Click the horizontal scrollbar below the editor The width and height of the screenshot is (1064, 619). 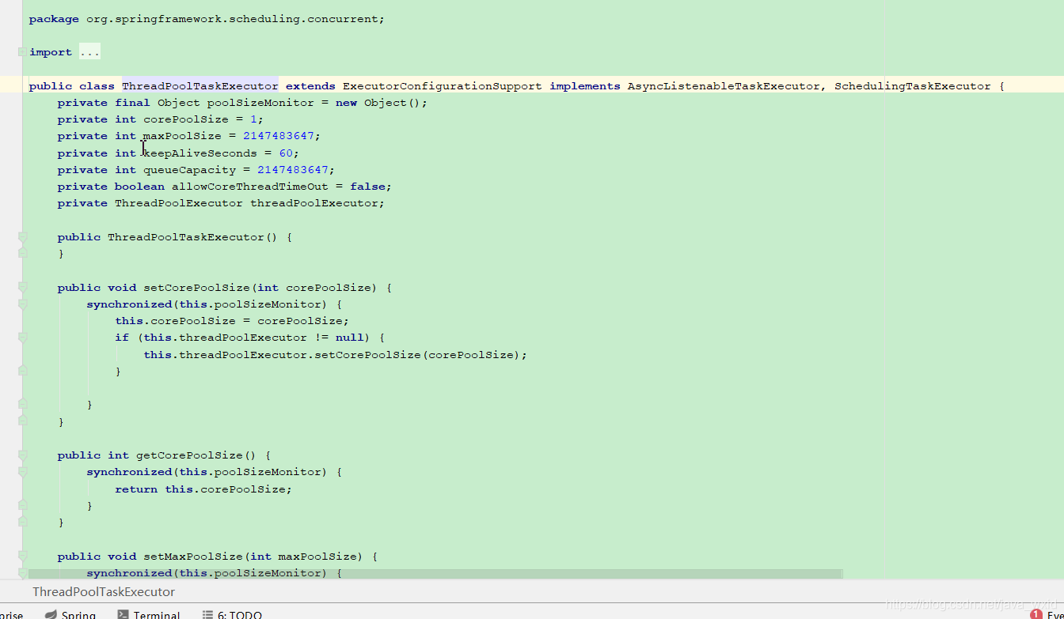[435, 573]
